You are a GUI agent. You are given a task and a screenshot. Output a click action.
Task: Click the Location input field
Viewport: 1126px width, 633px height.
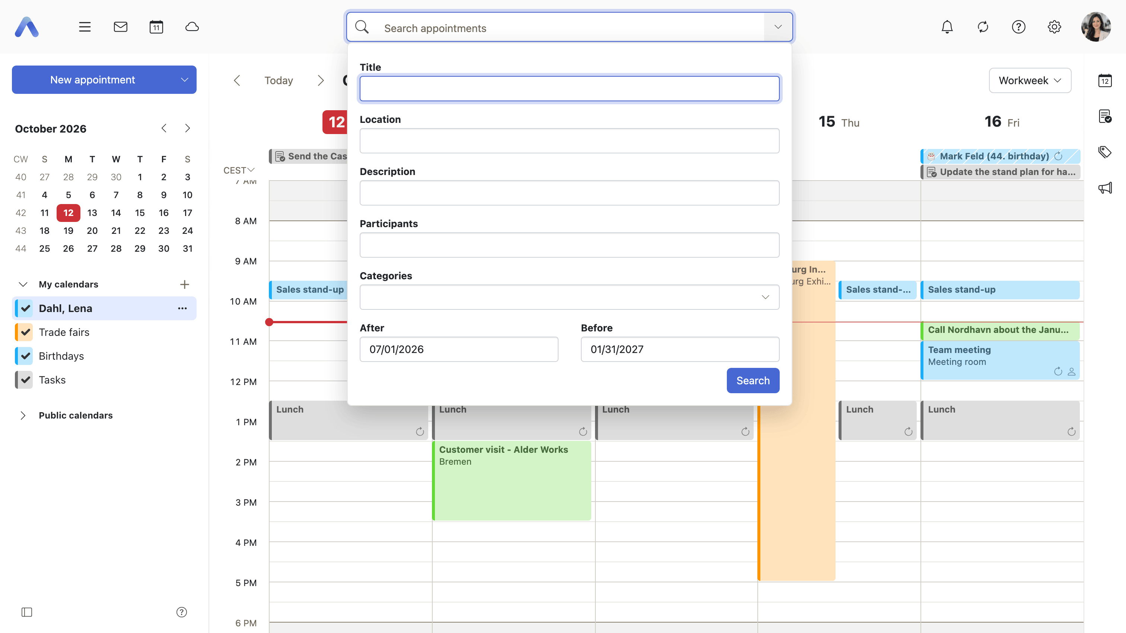click(569, 141)
